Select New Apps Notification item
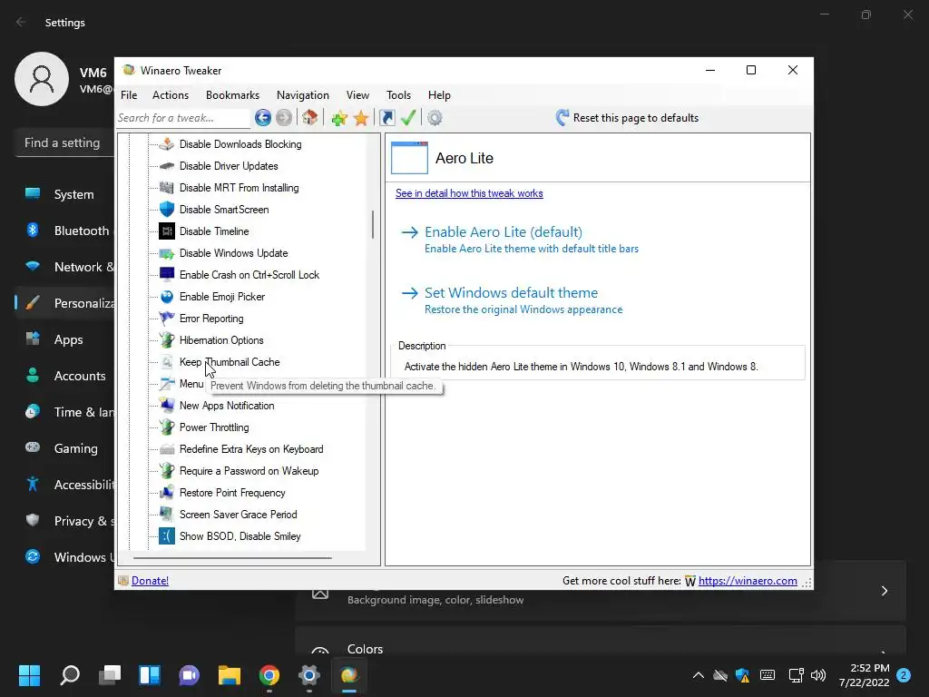929x697 pixels. (x=227, y=406)
